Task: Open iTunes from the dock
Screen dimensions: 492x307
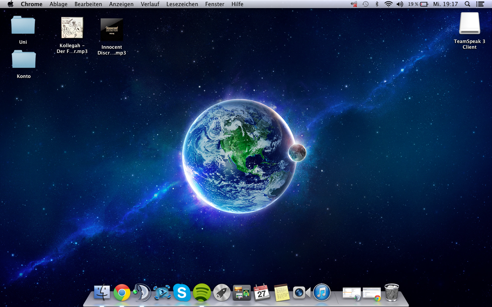Action: 322,292
